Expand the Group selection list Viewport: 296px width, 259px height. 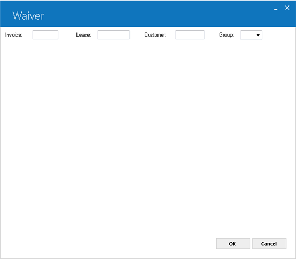[258, 35]
